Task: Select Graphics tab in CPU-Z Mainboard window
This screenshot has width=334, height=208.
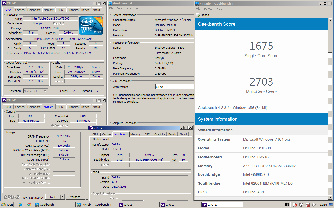Action: point(160,134)
